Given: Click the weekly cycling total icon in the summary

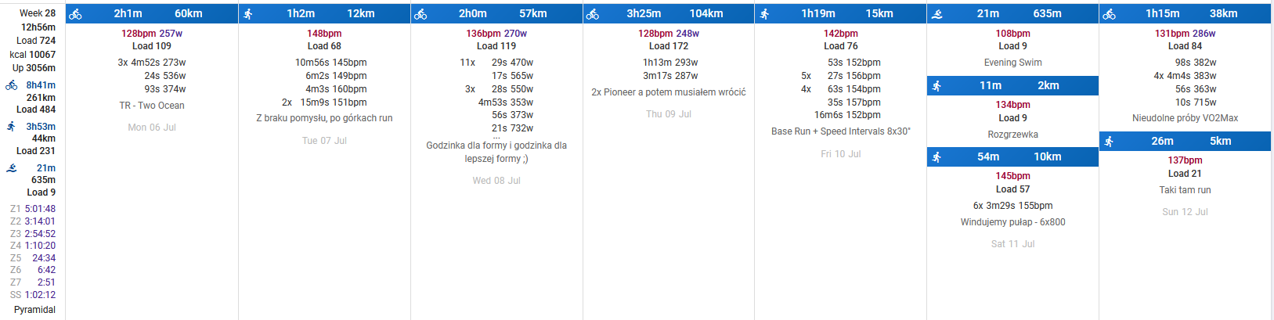Looking at the screenshot, I should pyautogui.click(x=12, y=85).
